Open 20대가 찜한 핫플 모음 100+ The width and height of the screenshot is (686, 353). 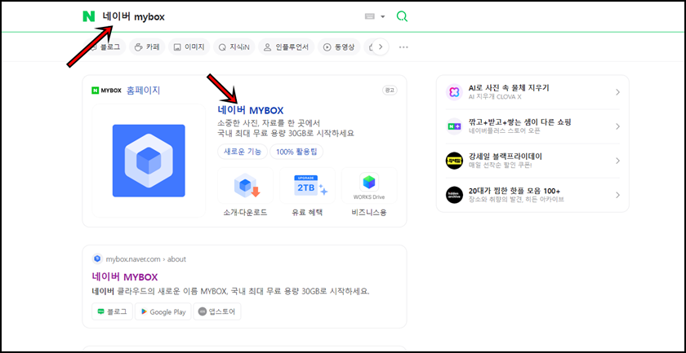(x=514, y=191)
